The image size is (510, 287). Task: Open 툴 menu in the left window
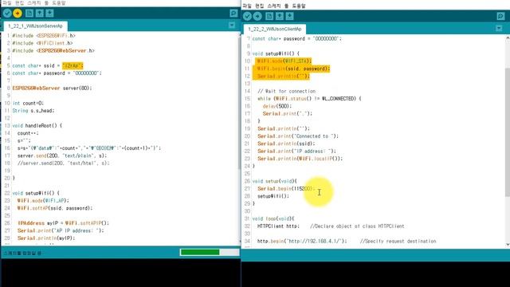tap(46, 3)
